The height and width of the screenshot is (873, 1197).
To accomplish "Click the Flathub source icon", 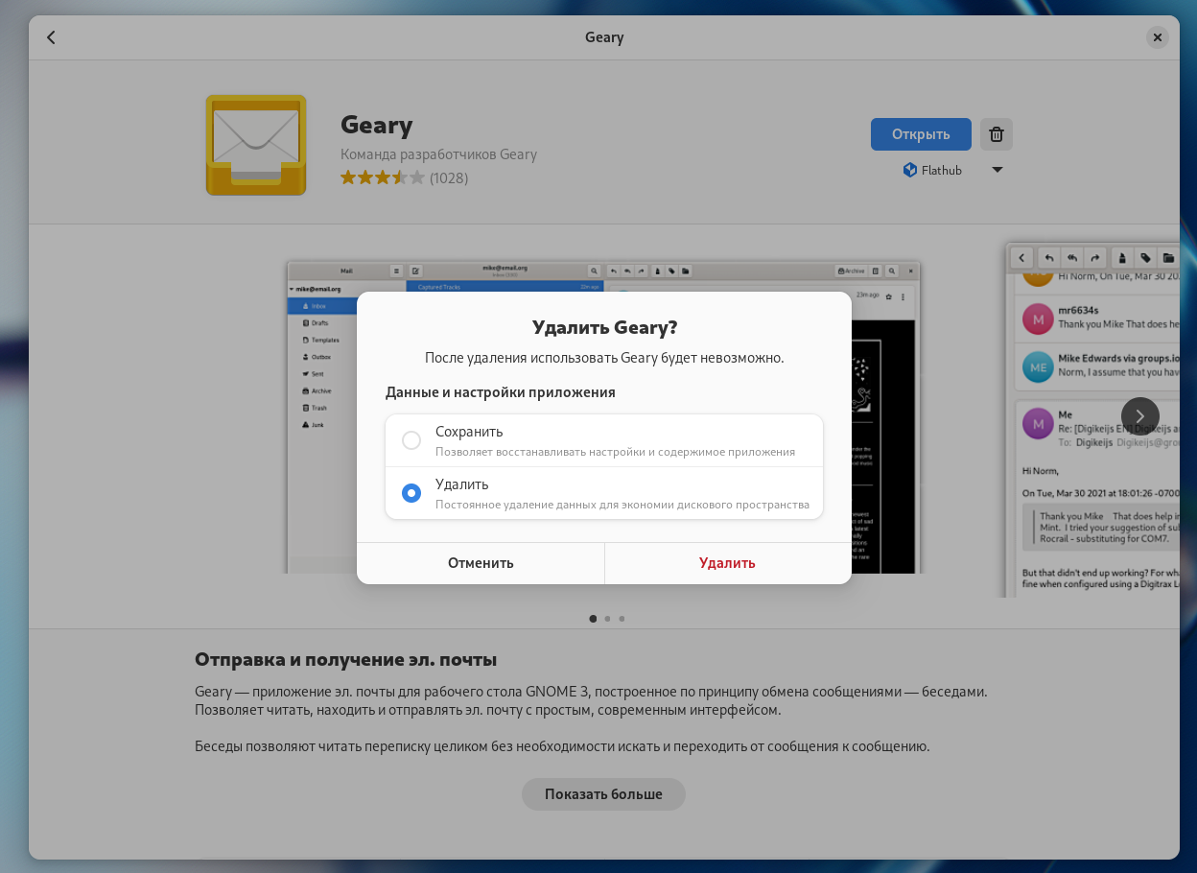I will click(910, 170).
